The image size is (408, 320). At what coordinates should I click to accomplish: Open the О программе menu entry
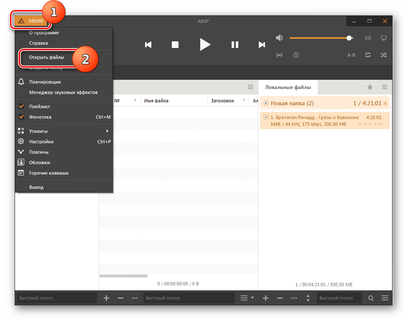(64, 32)
